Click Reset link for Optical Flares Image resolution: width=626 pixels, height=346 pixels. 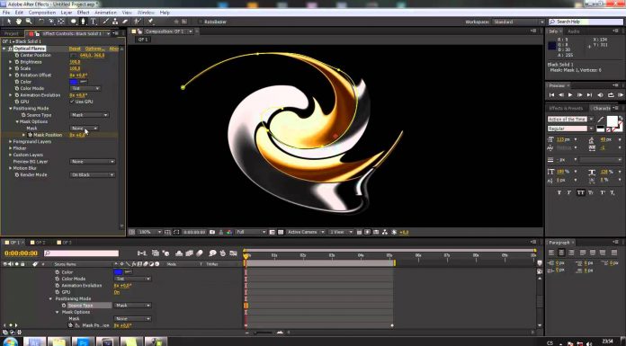[75, 49]
